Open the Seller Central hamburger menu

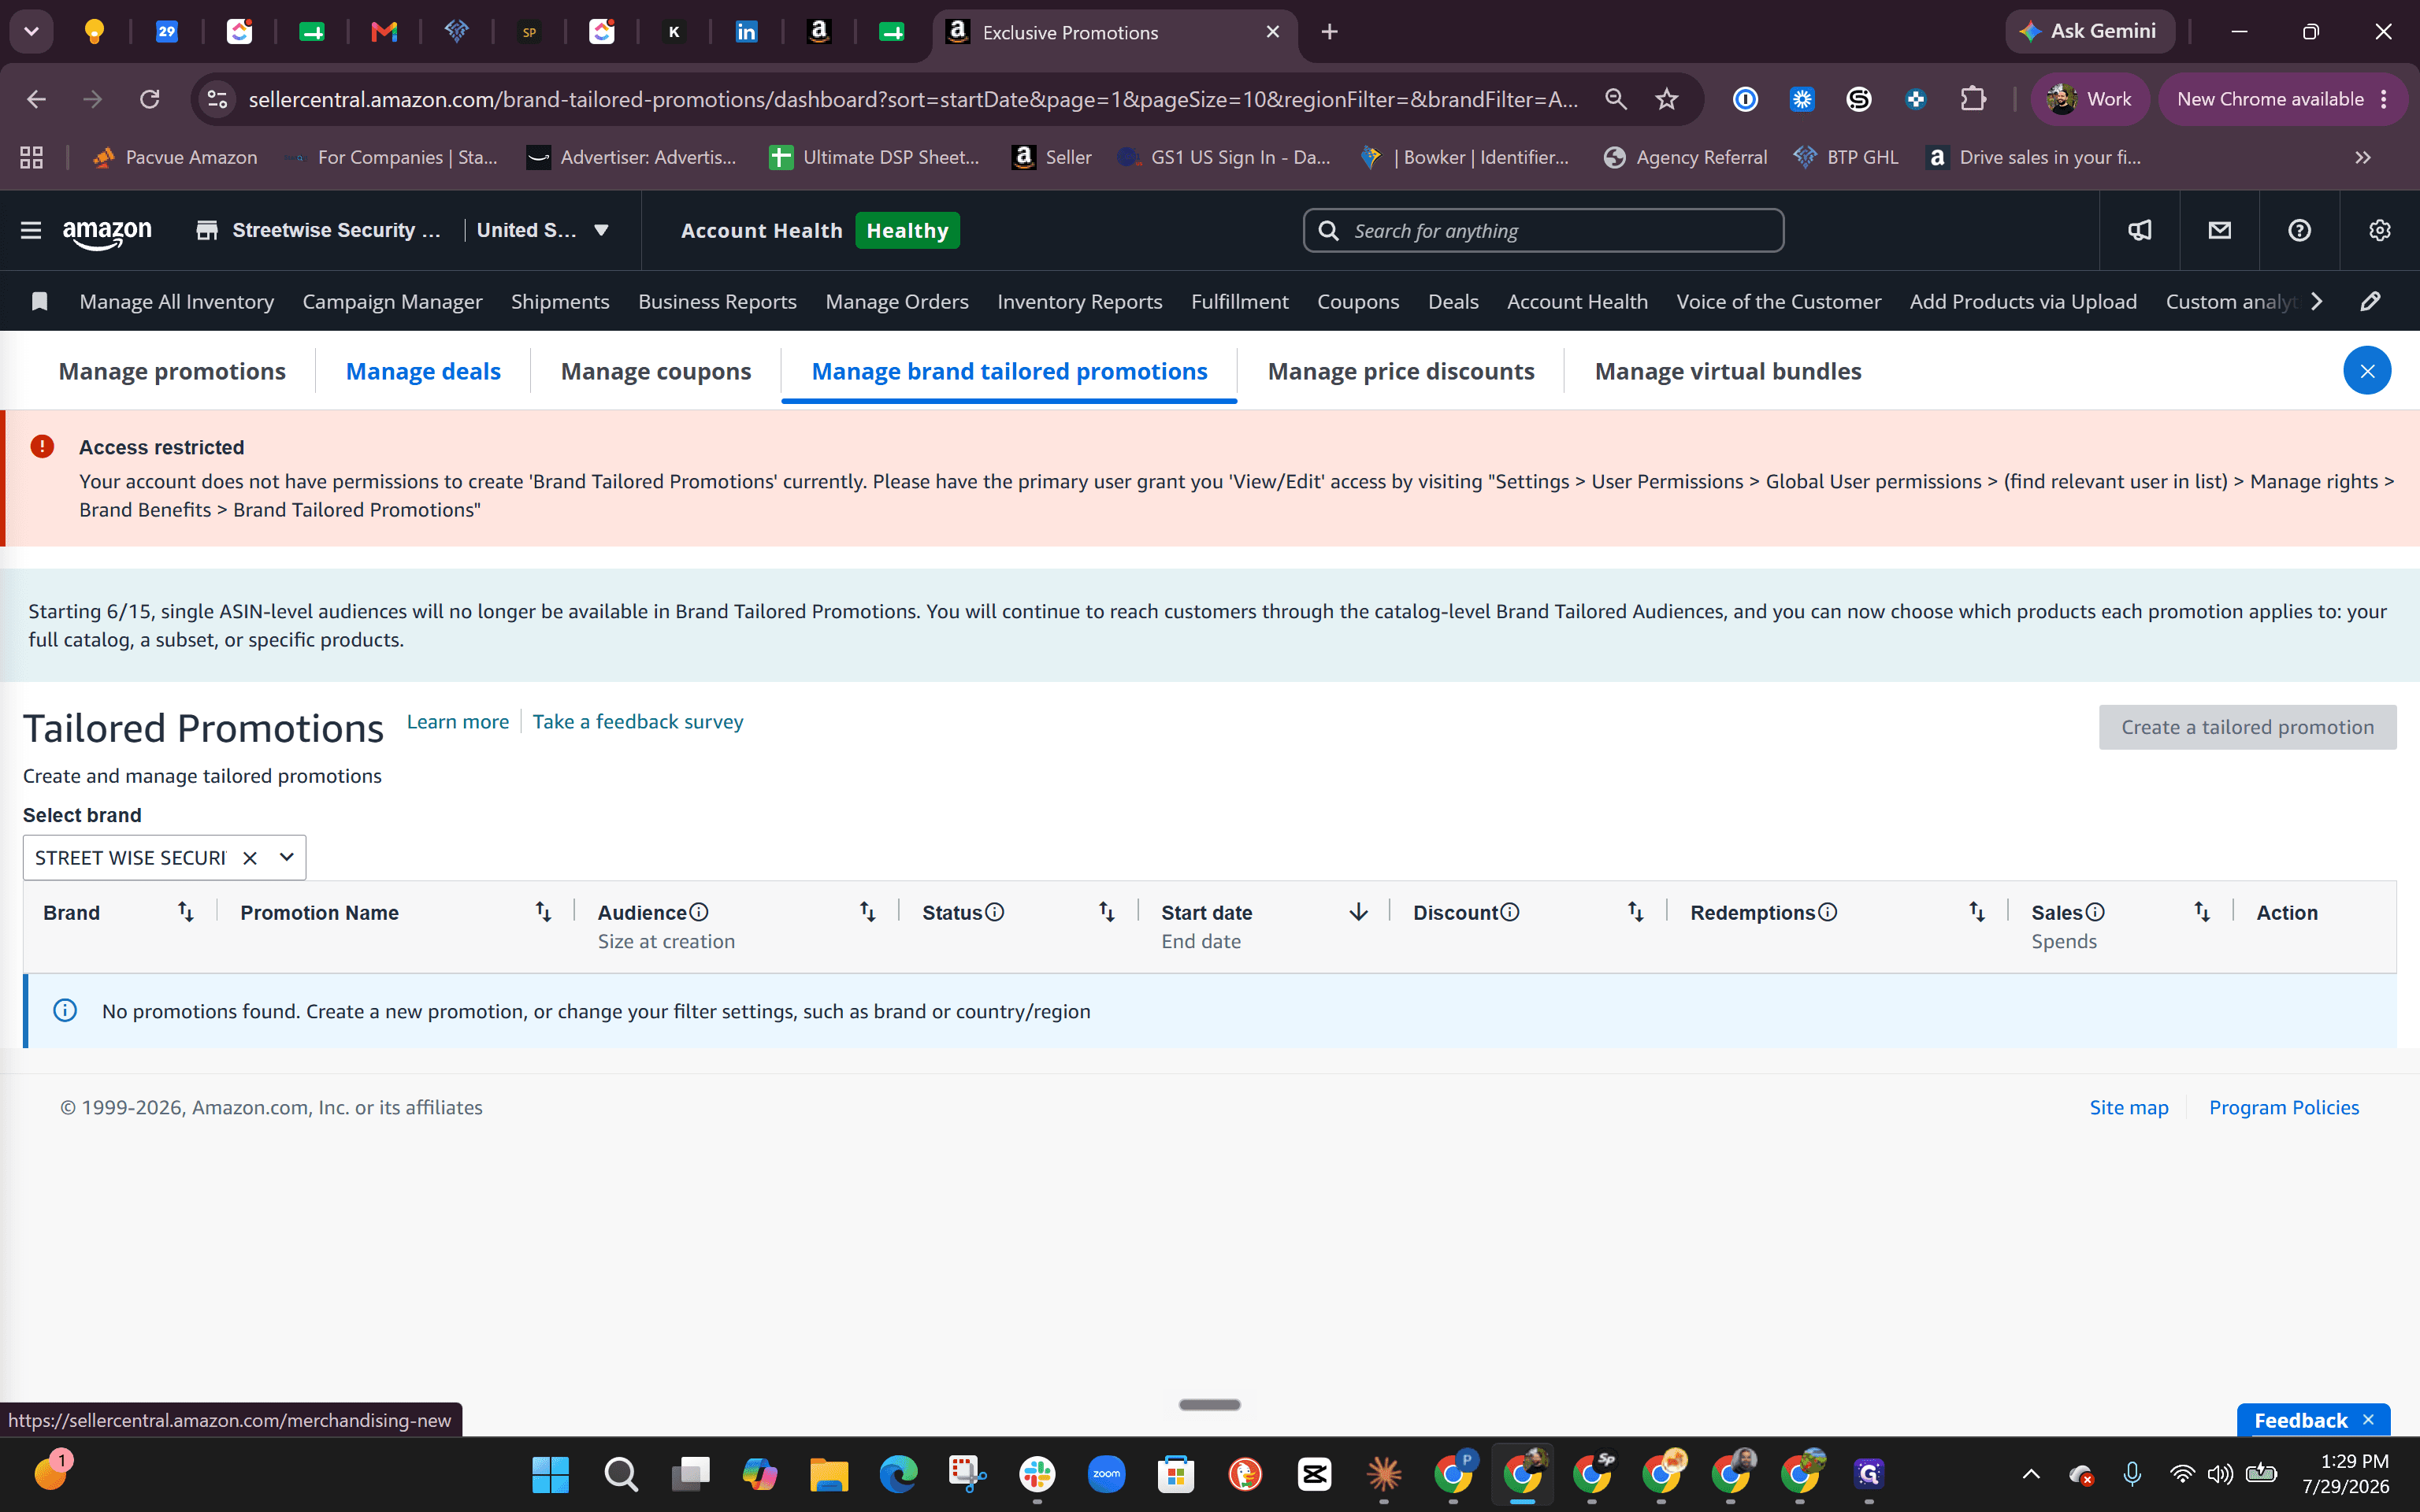(31, 230)
